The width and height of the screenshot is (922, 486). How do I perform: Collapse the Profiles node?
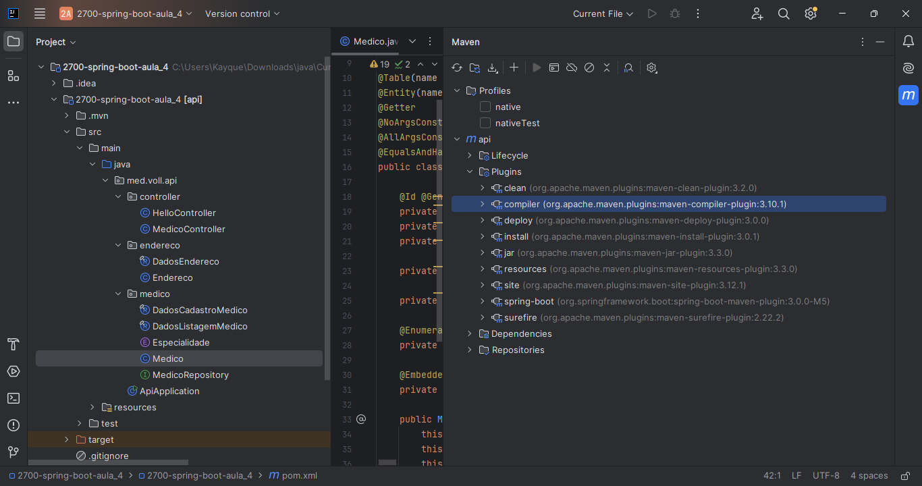457,90
